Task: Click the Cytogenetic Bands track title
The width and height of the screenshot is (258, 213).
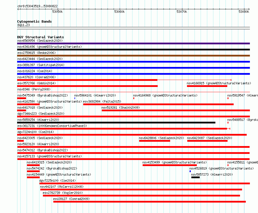Action: 34,21
